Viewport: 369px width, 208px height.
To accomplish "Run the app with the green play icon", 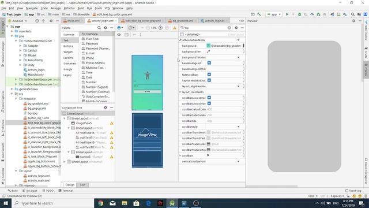I will (287, 14).
